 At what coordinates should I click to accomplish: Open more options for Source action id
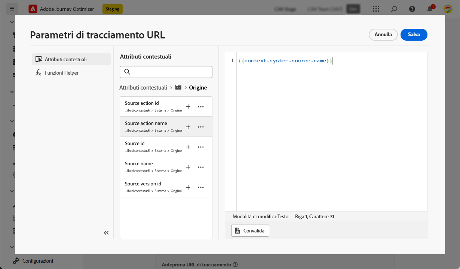click(201, 107)
